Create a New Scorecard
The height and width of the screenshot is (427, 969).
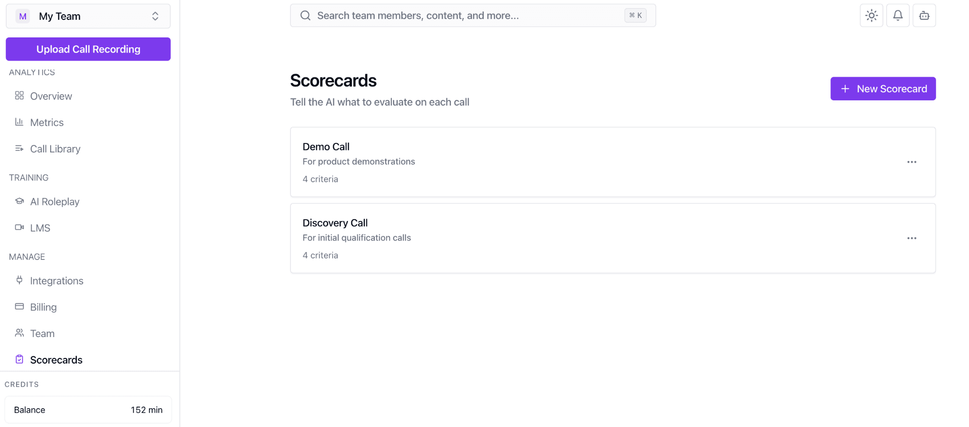[883, 89]
